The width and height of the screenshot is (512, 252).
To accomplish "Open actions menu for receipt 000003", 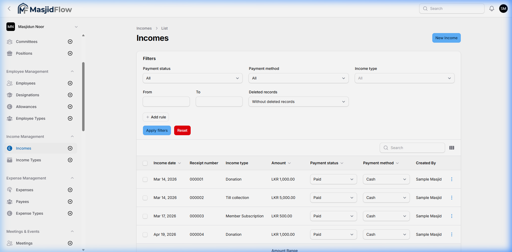I will [451, 216].
